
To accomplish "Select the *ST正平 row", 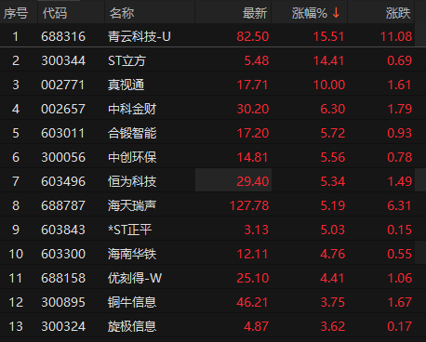I will coord(207,230).
